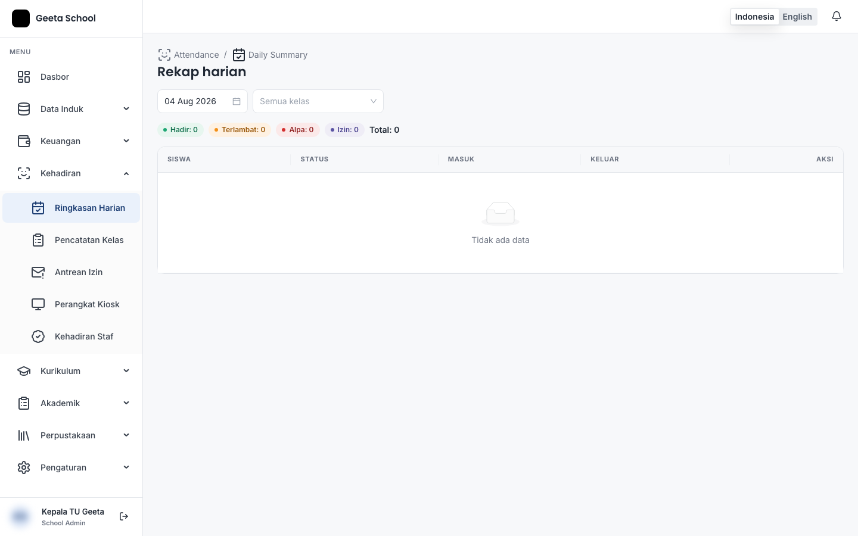Screen dimensions: 858x536
Task: Click the Ringkasan Harian calendar-check icon
Action: 38,208
